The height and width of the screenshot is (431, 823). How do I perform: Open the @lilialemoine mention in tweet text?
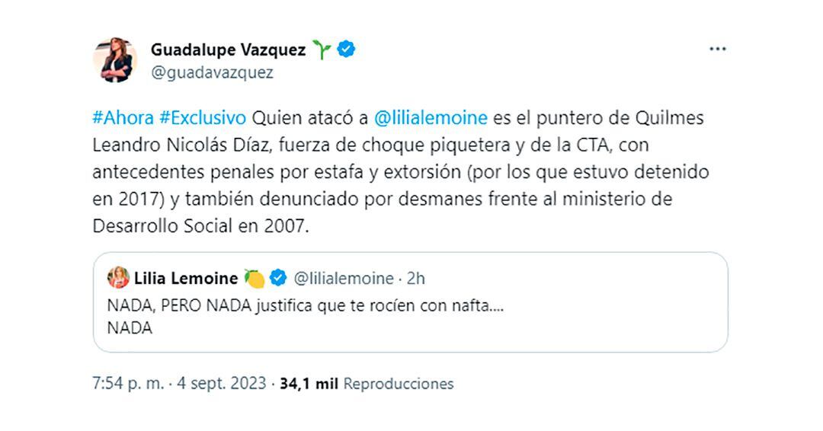click(x=431, y=118)
